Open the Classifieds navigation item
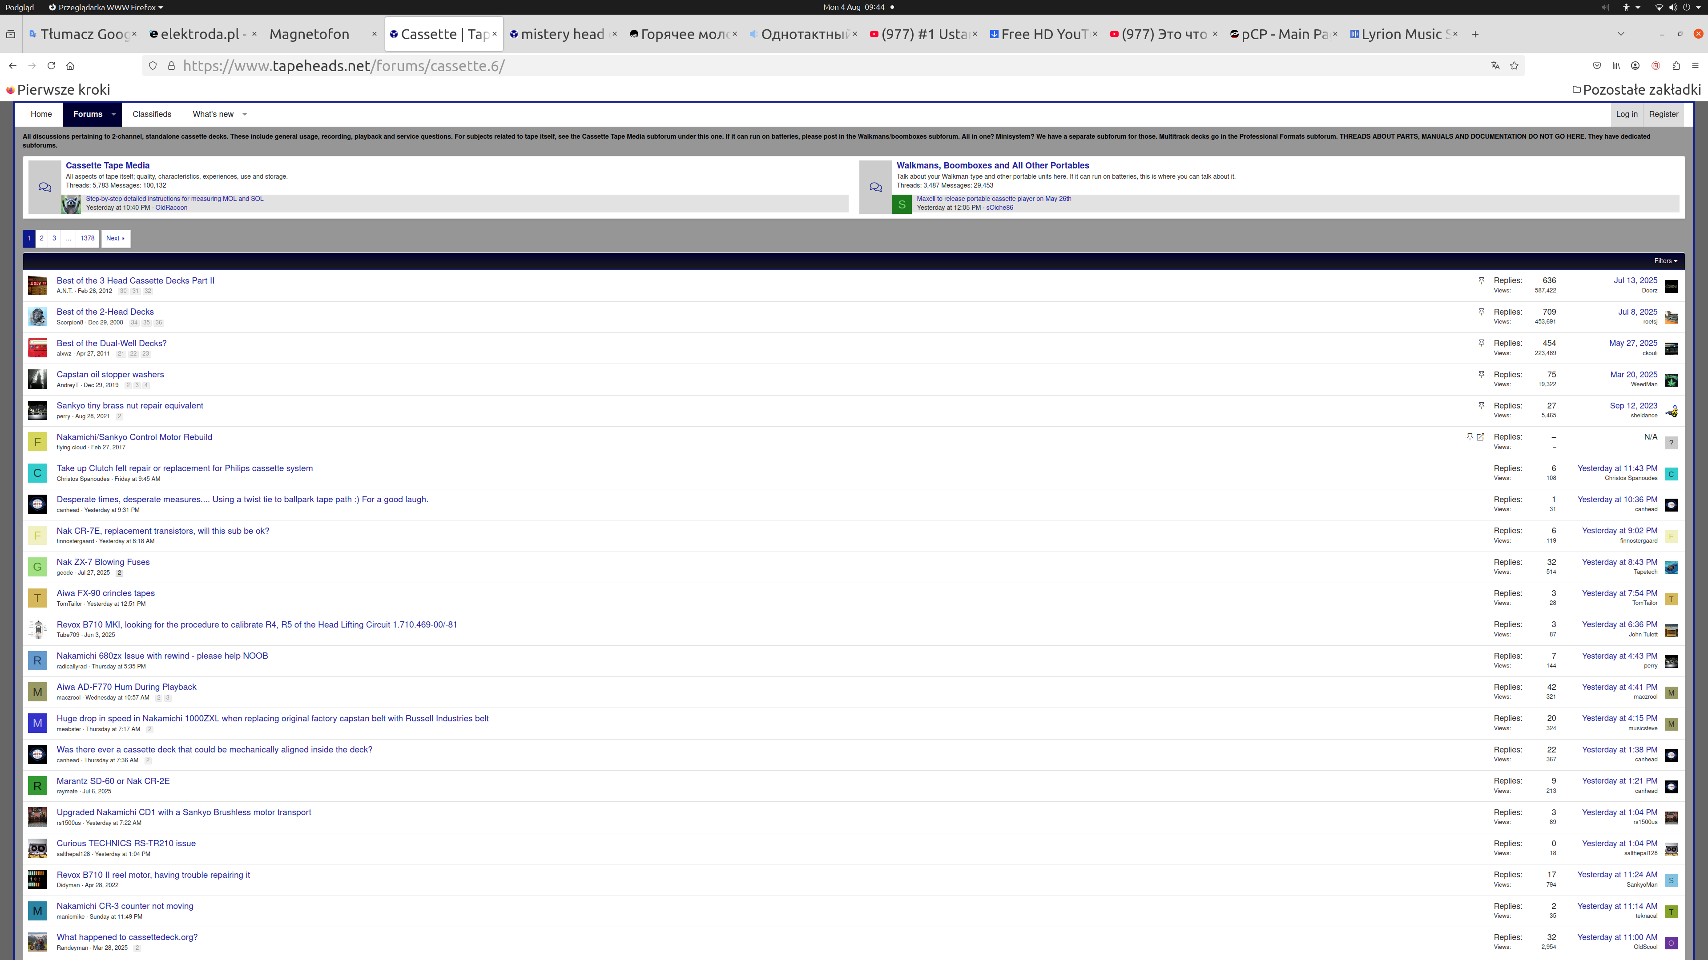The width and height of the screenshot is (1708, 960). point(152,114)
